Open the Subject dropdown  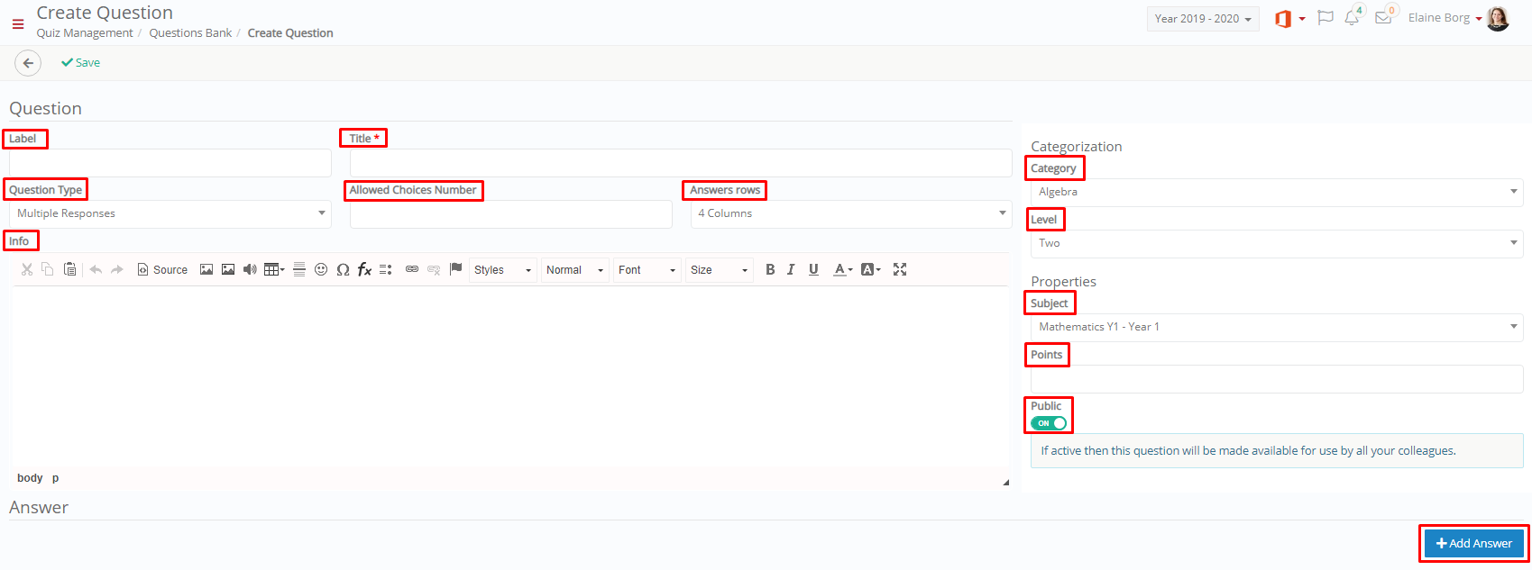coord(1277,327)
